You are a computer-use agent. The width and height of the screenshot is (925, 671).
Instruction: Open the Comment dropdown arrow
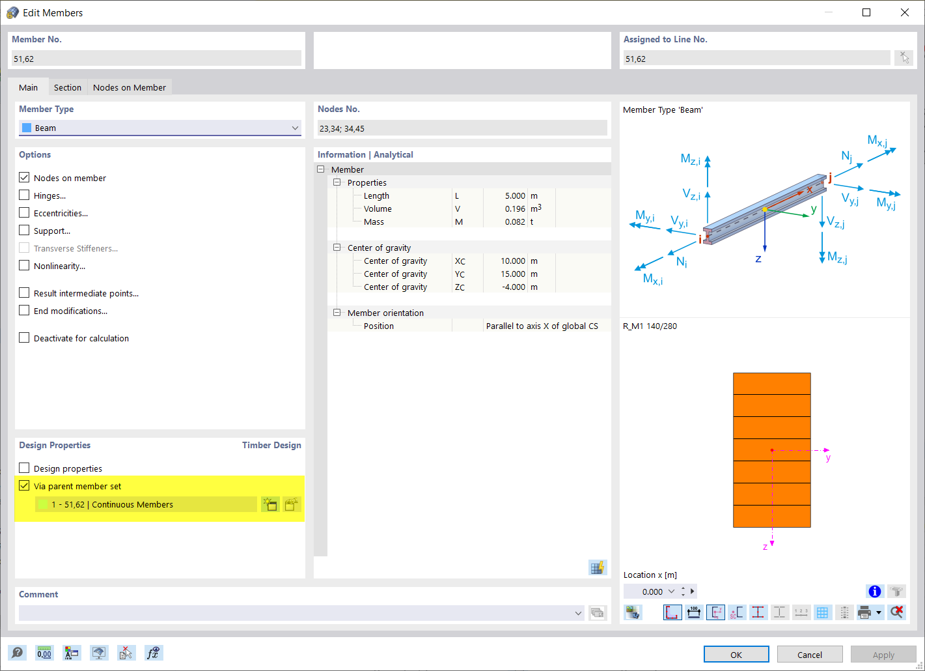click(578, 613)
